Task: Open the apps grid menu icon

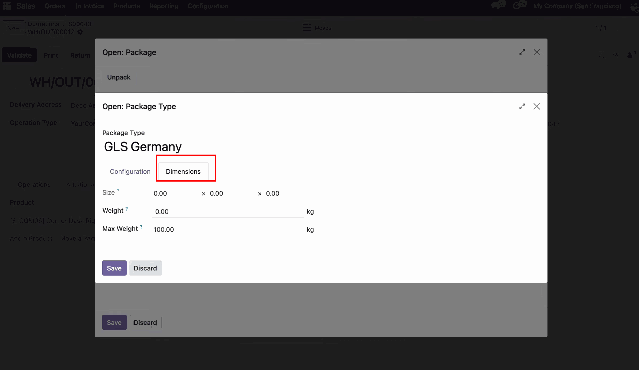Action: (7, 6)
